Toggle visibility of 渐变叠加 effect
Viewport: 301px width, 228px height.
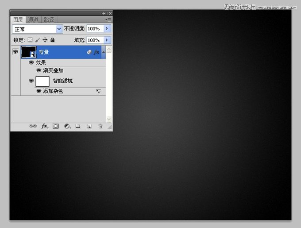pyautogui.click(x=39, y=70)
